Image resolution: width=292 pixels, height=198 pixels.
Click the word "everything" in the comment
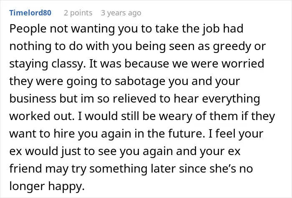coord(231,99)
